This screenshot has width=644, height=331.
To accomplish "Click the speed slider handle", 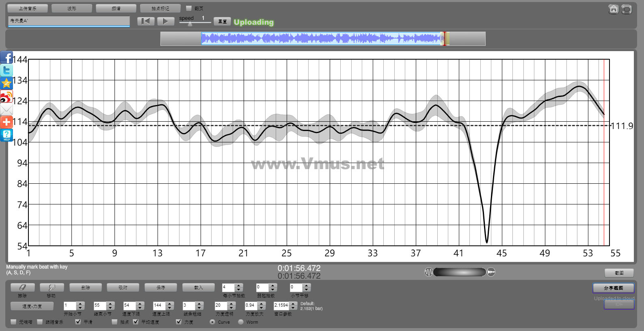I will tap(190, 24).
